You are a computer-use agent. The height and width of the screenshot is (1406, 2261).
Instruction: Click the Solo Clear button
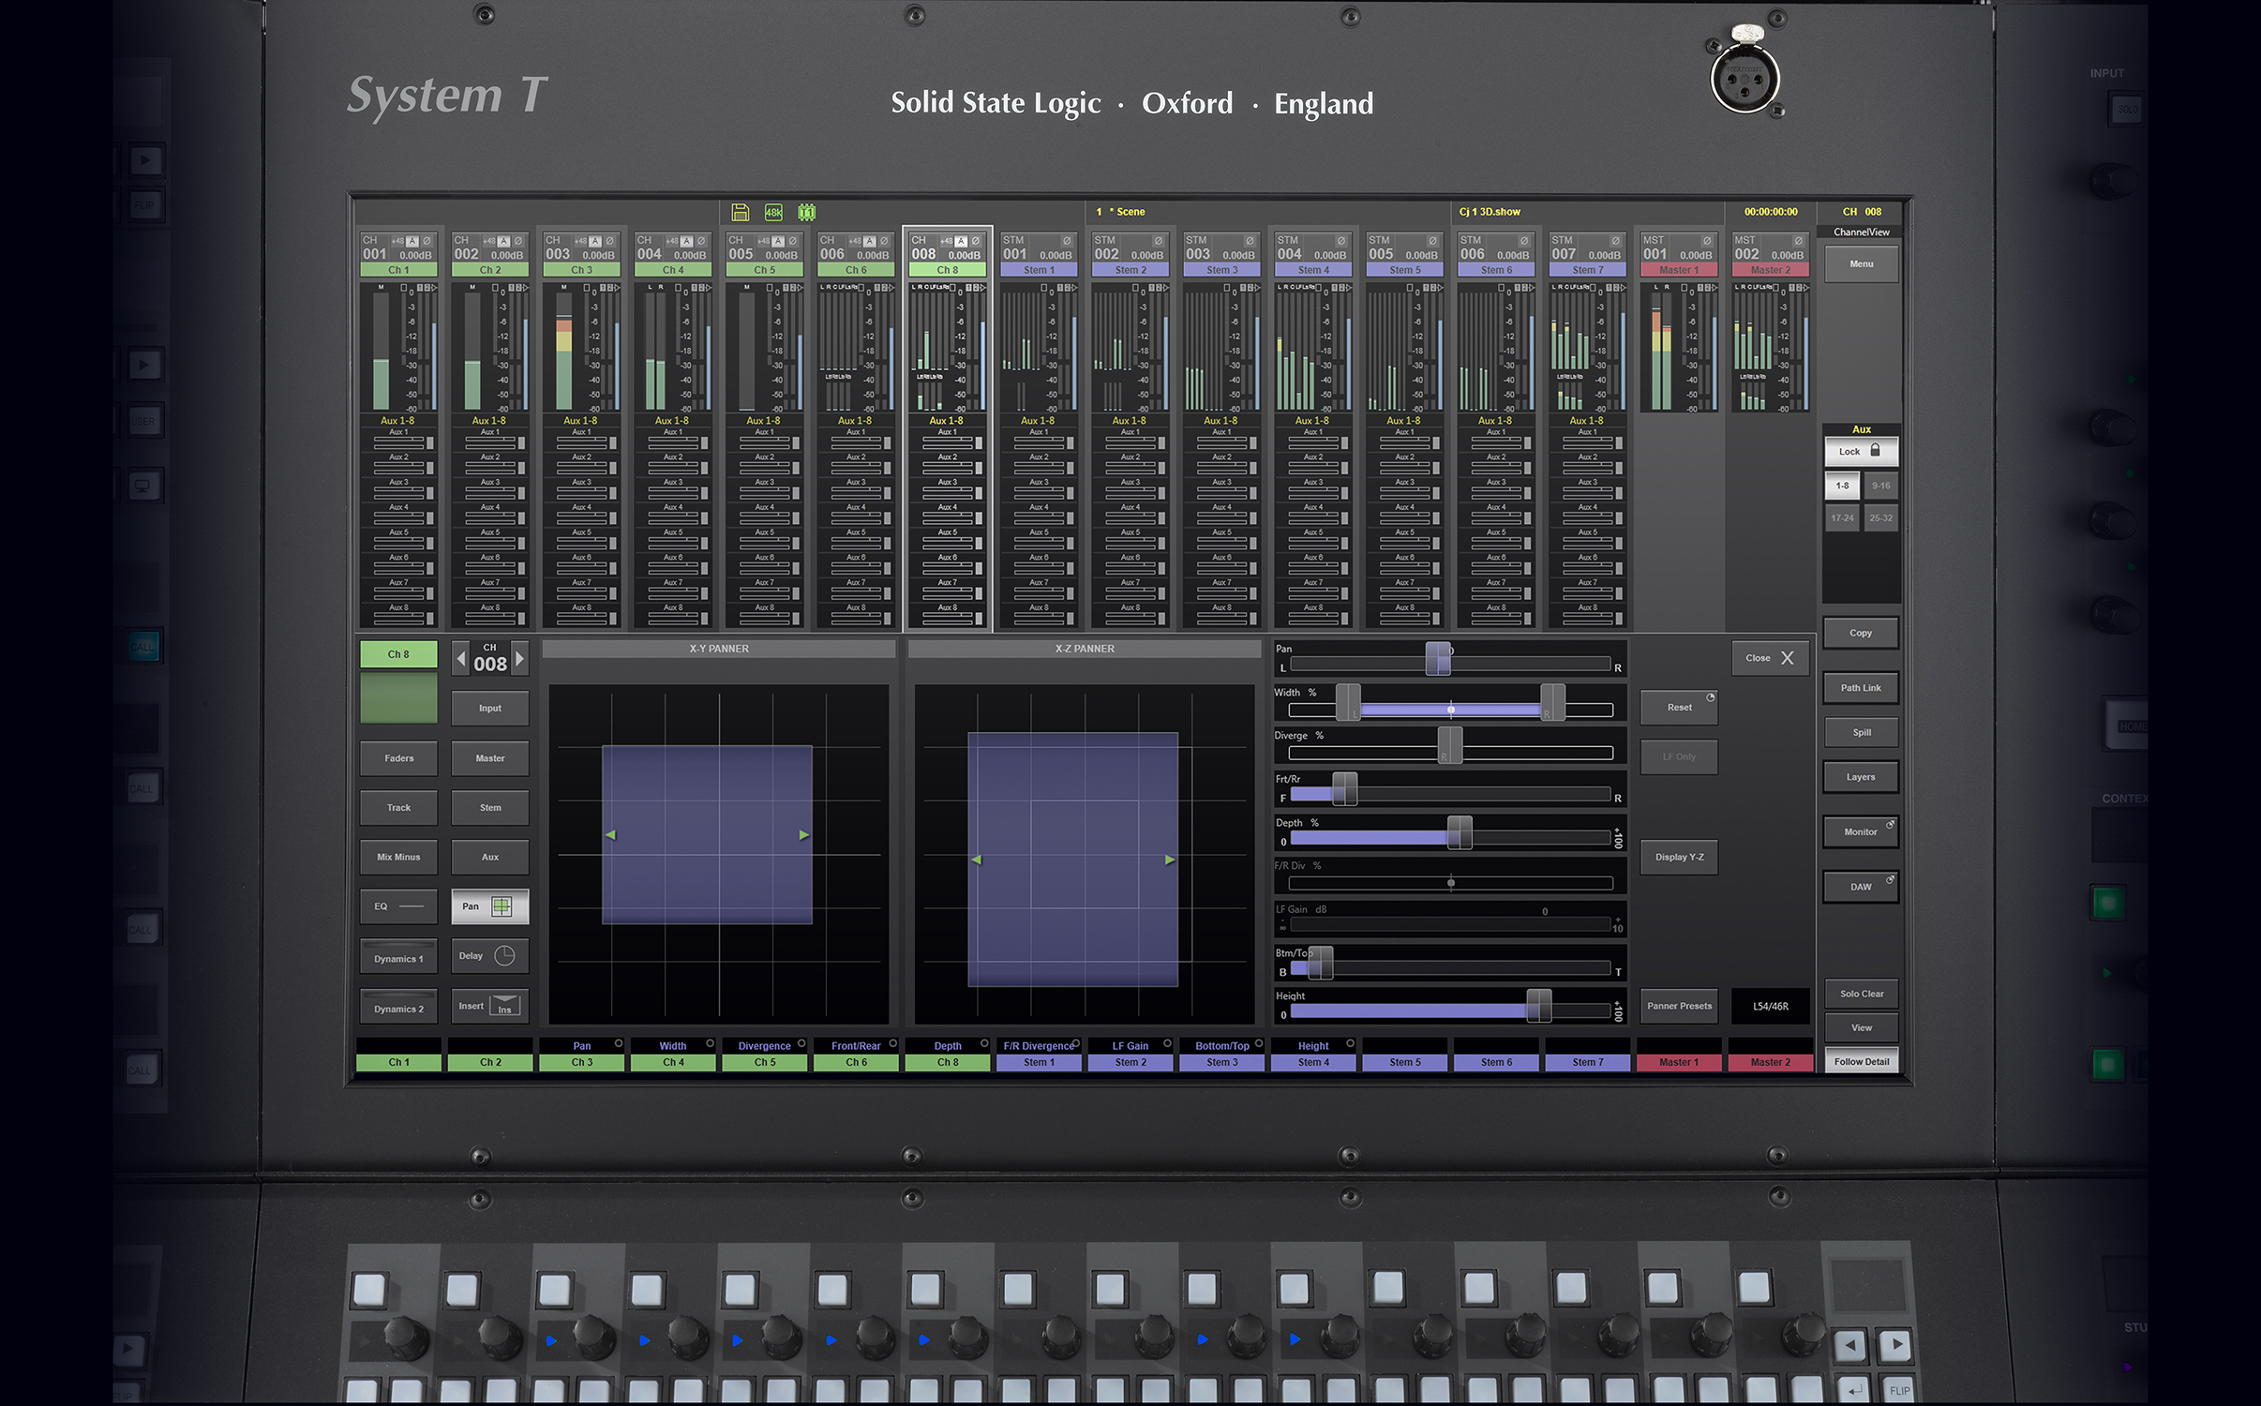tap(1861, 994)
